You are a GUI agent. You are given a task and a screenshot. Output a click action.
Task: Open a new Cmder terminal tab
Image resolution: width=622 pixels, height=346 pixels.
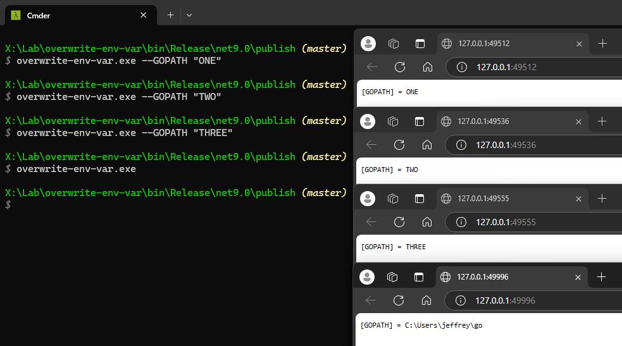click(170, 15)
